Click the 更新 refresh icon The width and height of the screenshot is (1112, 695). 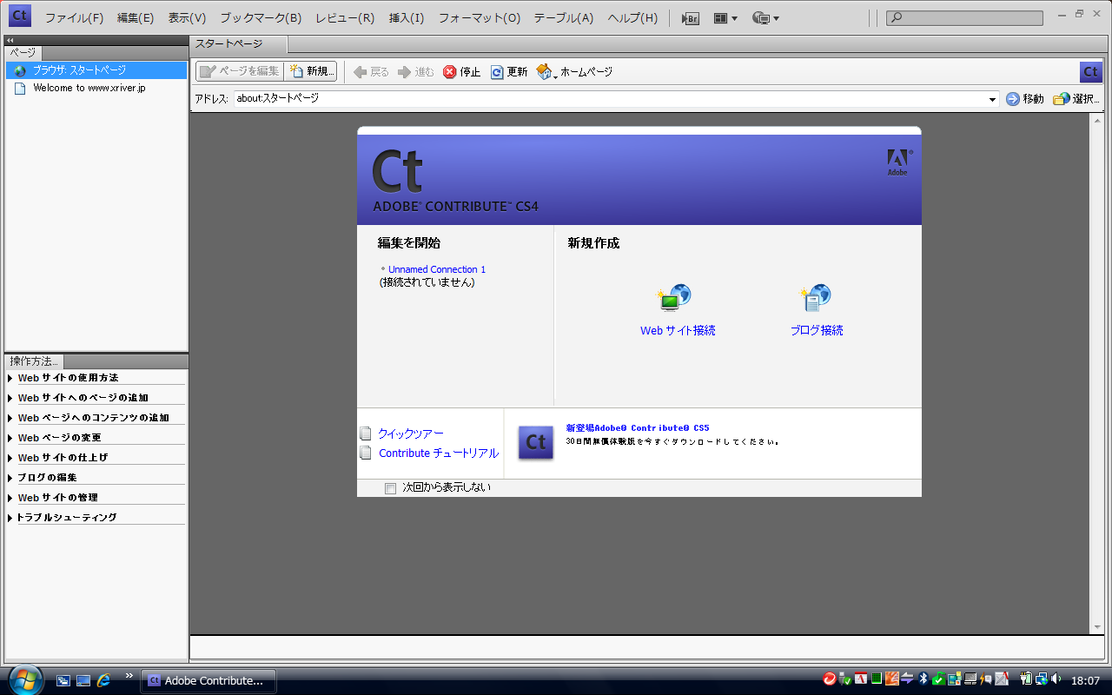[x=497, y=72]
